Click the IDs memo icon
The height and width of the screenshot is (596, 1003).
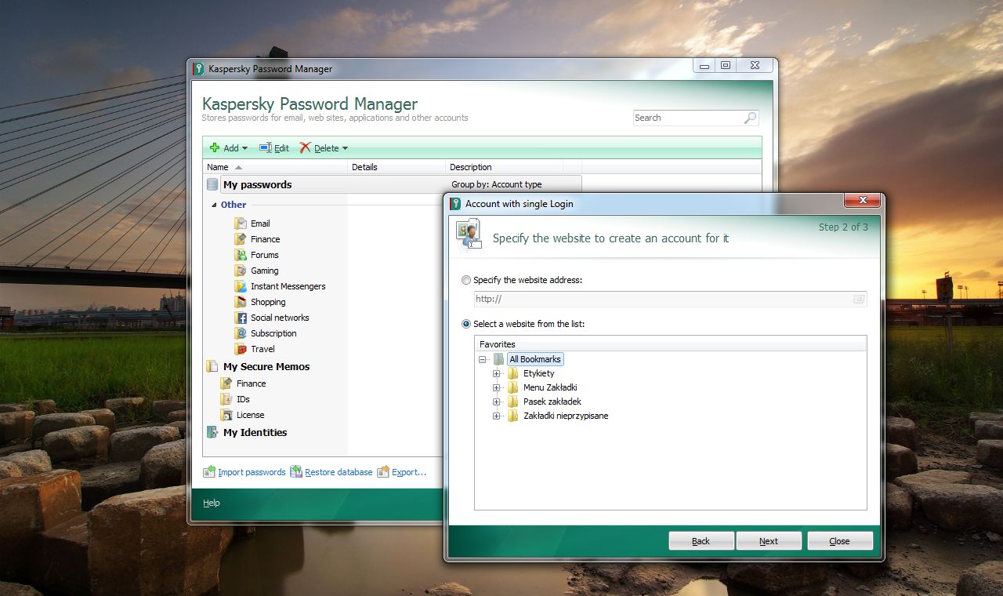tap(226, 399)
